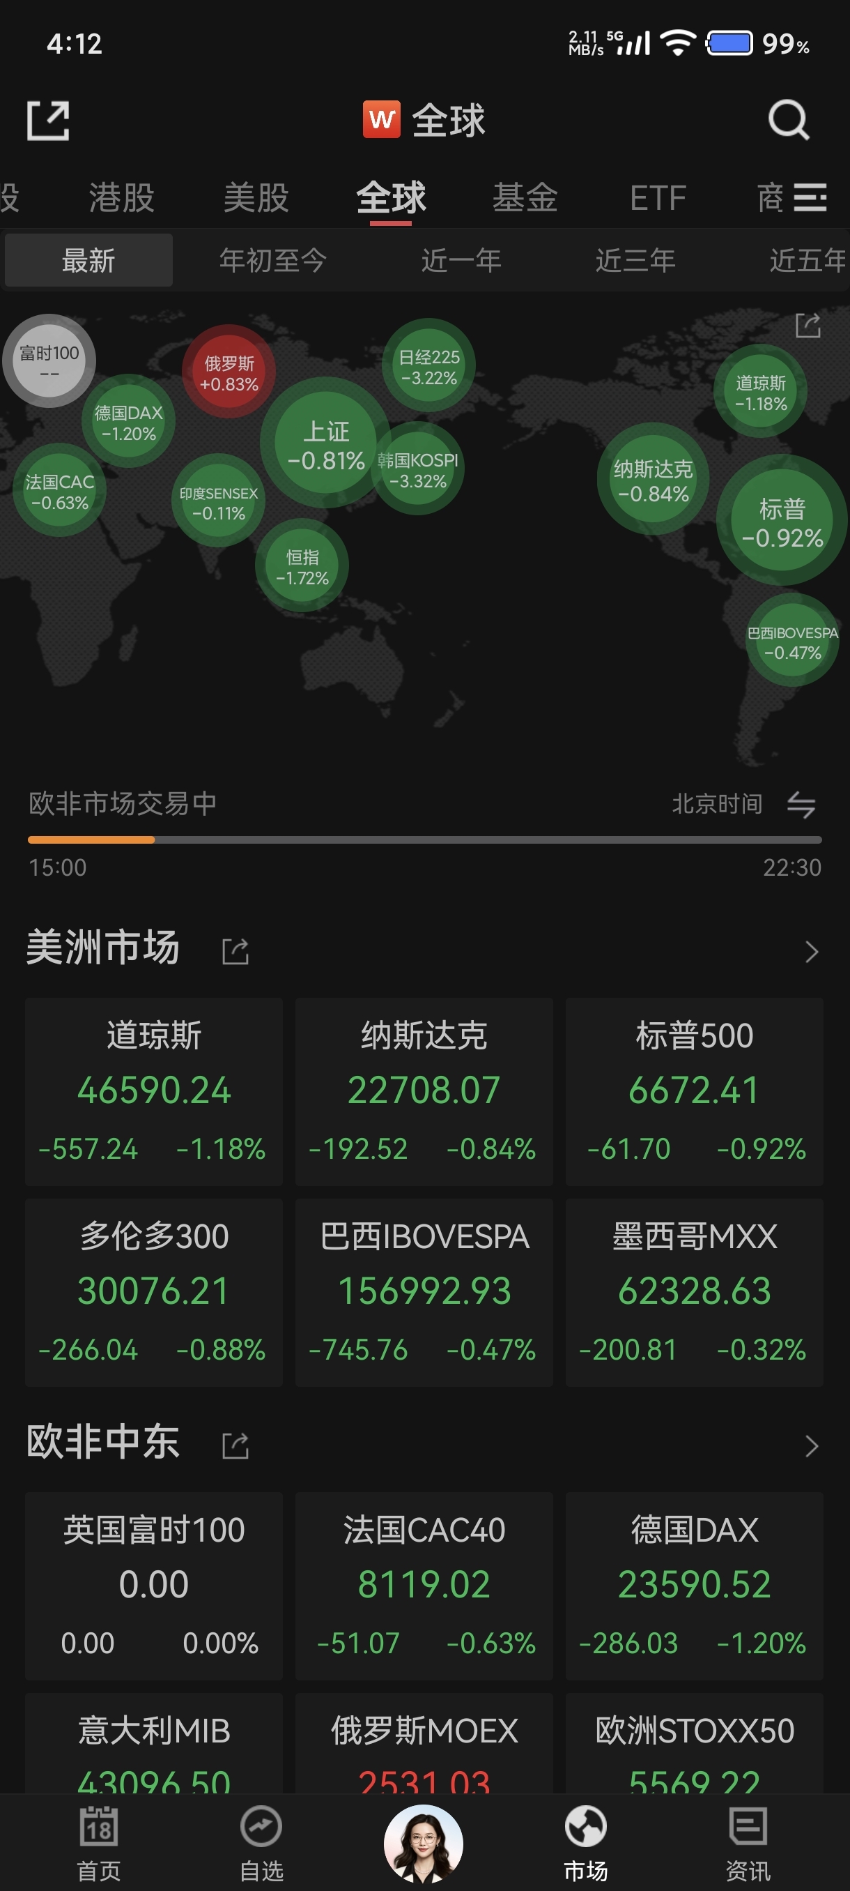Screen dimensions: 850x1891
Task: Tap the 俄罗斯 +0.83% bubble
Action: 229,372
